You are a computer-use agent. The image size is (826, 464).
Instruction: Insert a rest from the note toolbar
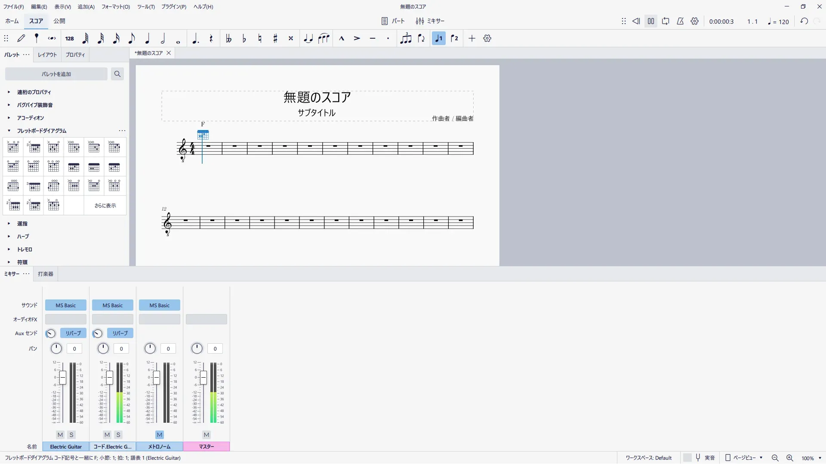click(211, 39)
